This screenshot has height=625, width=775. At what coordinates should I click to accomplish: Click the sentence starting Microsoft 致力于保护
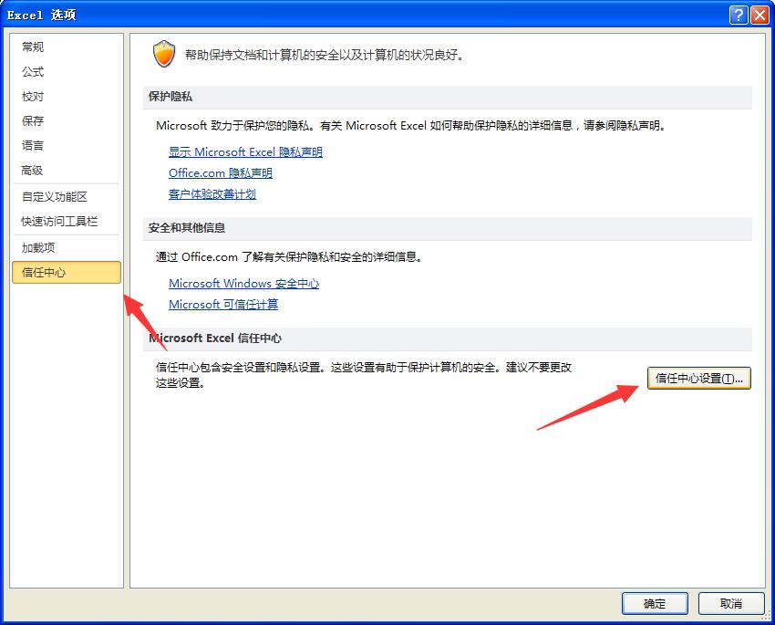click(x=410, y=126)
